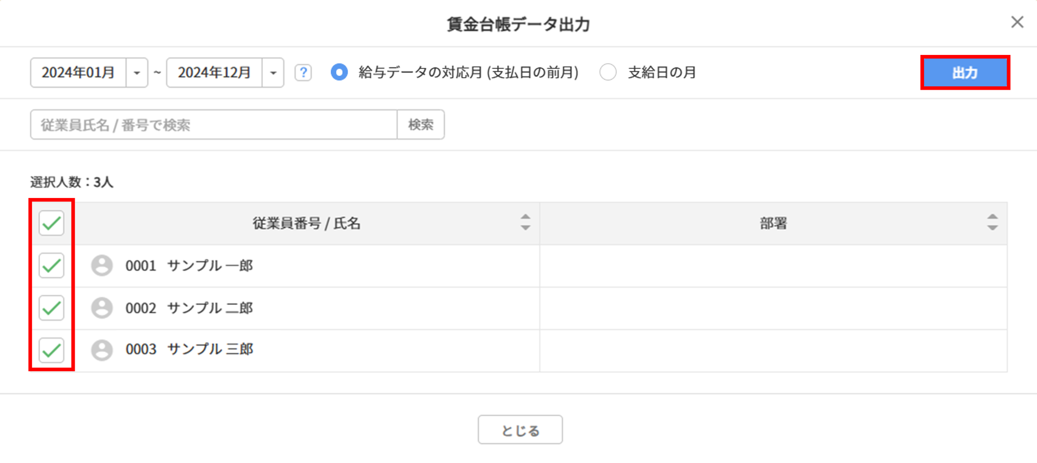Open the 2024年12月 end month dropdown
Viewport: 1037px width, 463px height.
pos(273,73)
